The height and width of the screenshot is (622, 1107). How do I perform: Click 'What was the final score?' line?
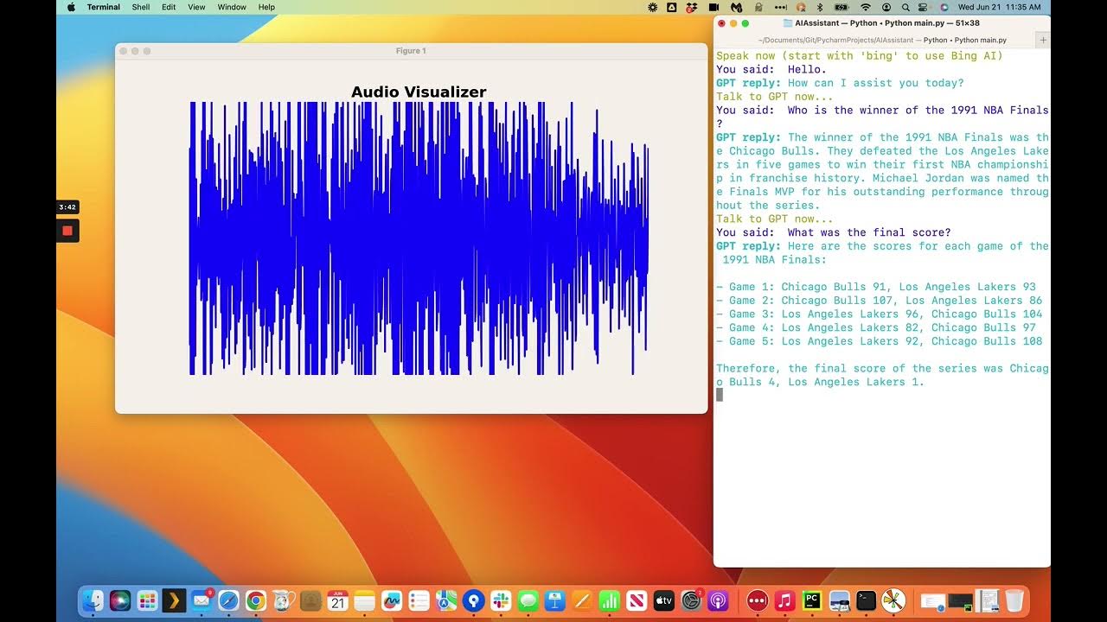[x=834, y=232]
